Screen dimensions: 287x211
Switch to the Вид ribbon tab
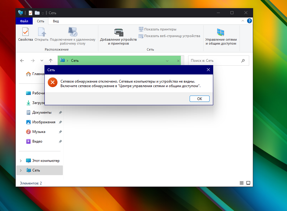(56, 21)
